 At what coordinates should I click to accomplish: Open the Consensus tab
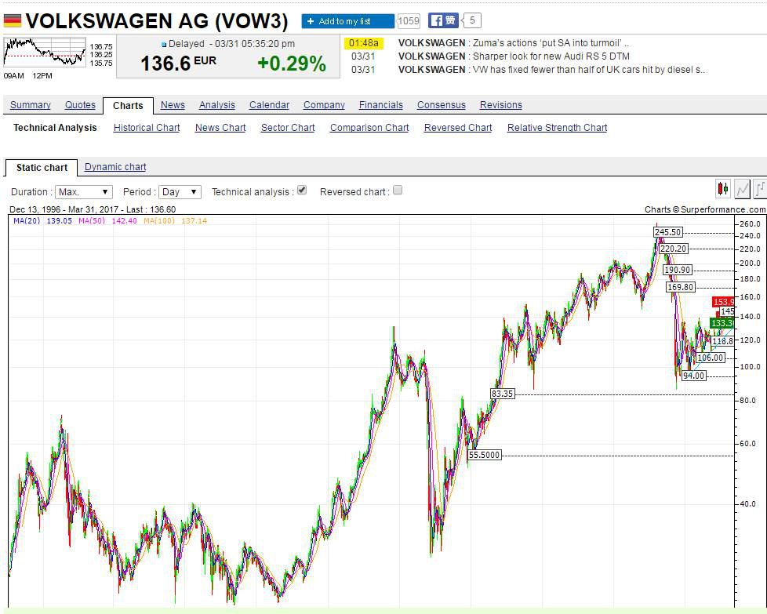[442, 105]
